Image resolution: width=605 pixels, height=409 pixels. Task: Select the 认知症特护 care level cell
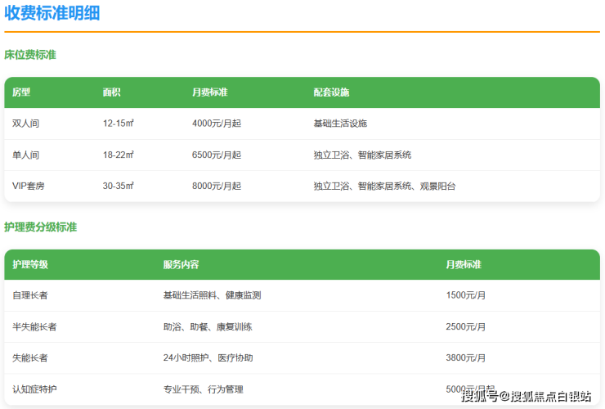[x=34, y=389]
